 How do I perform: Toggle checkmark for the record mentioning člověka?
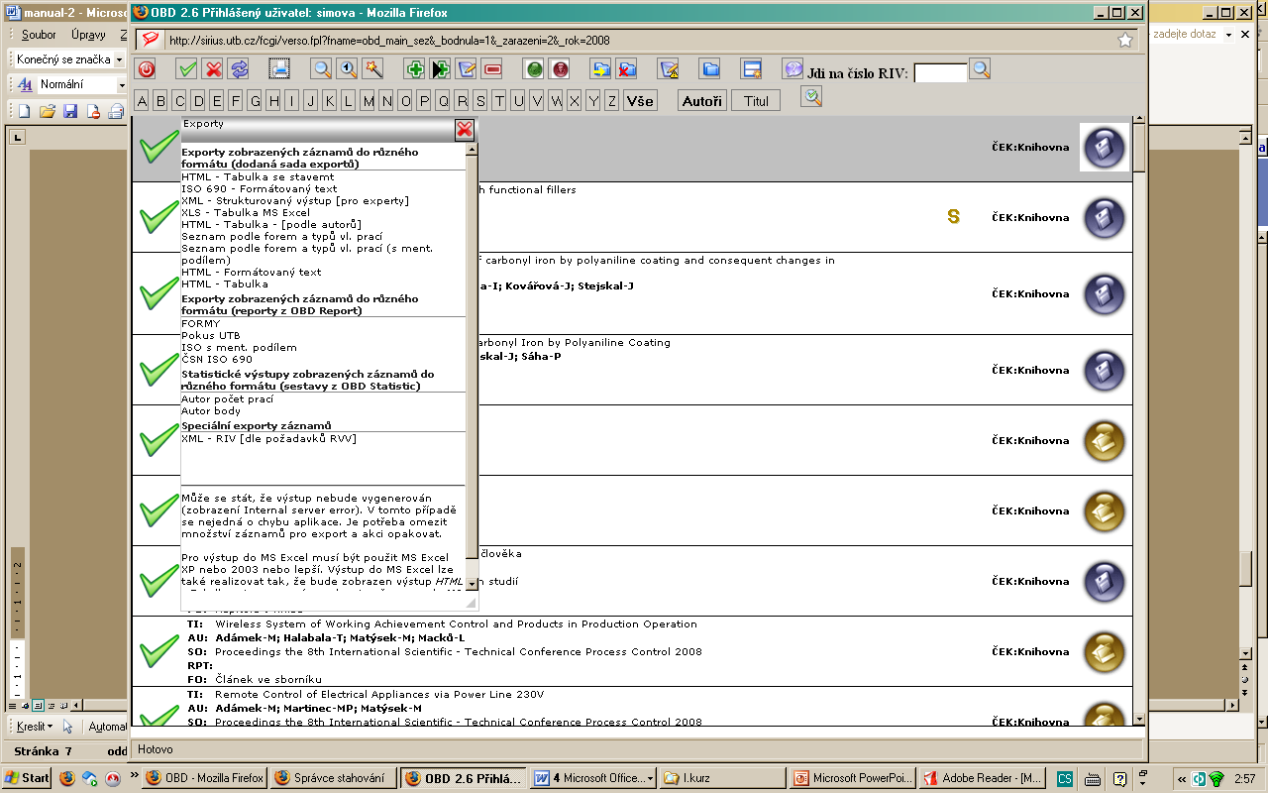point(158,581)
